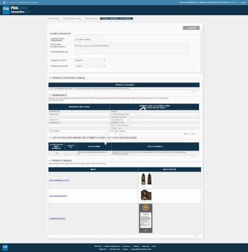The height and width of the screenshot is (252, 248).
Task: Open the GOLDEN BROWN image link
Action: 57,218
